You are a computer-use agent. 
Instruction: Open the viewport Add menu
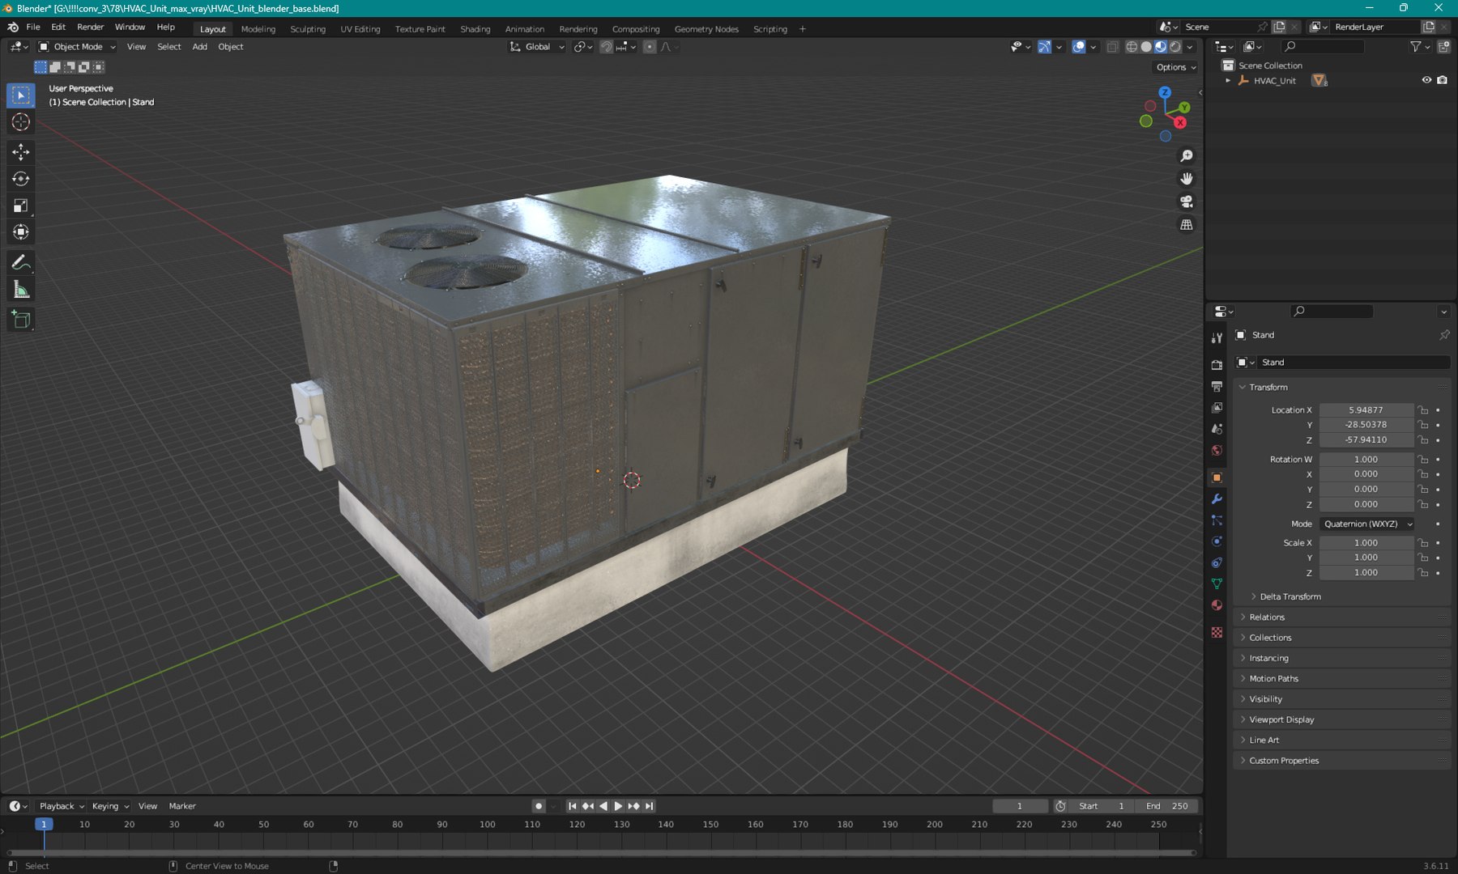[x=199, y=47]
